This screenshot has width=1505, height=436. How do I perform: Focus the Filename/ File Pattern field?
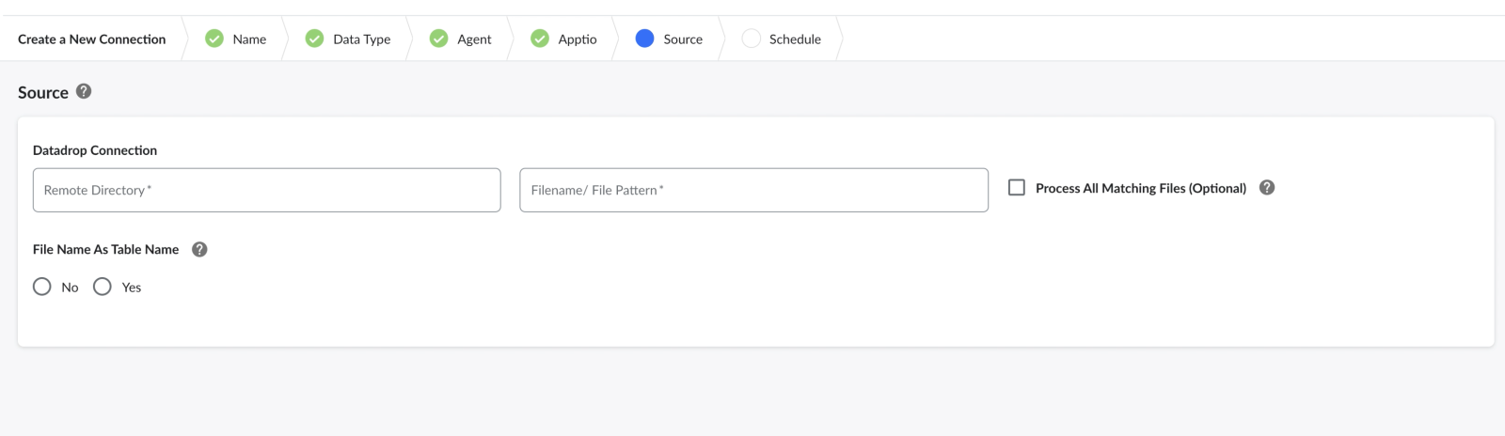coord(753,190)
